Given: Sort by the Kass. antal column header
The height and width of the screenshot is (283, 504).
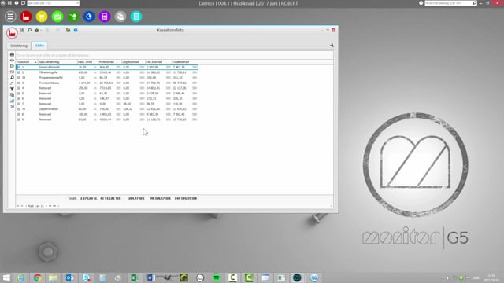Looking at the screenshot, I should coord(87,62).
